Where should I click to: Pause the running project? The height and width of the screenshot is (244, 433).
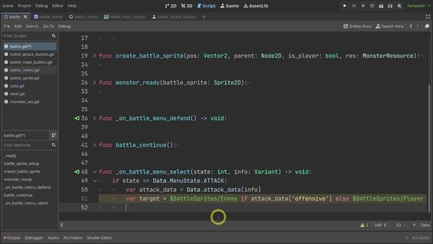click(x=354, y=5)
